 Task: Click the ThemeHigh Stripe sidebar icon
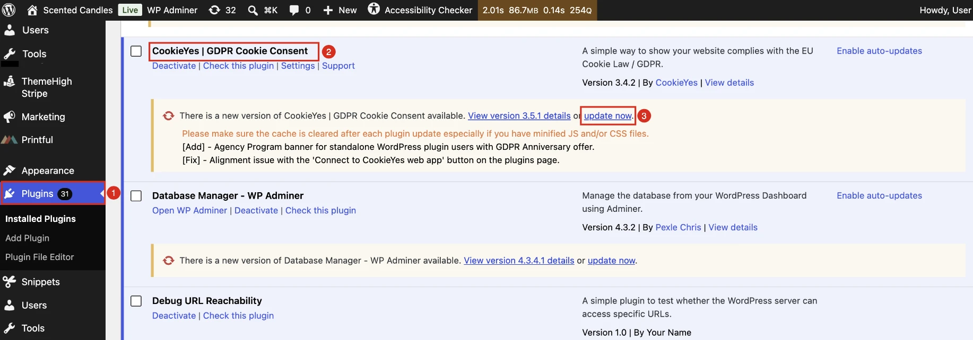10,81
